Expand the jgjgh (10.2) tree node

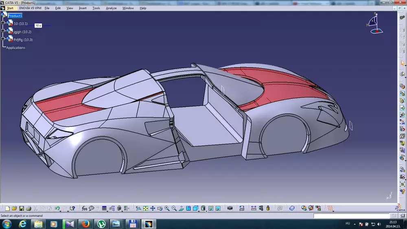click(x=3, y=31)
